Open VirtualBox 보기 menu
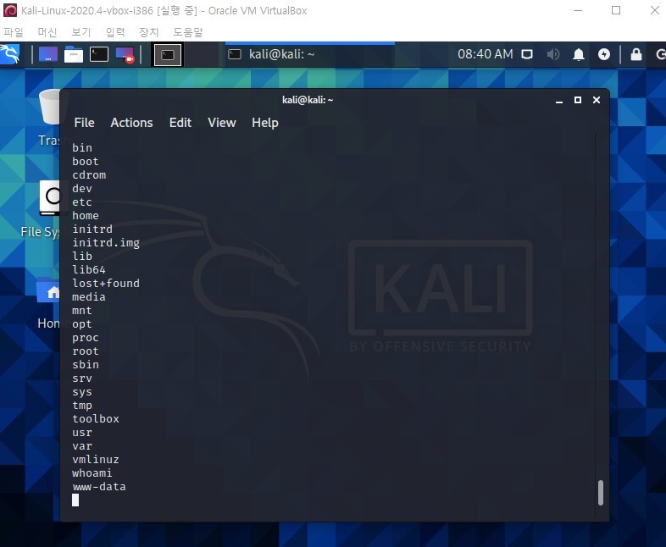Image resolution: width=666 pixels, height=547 pixels. 81,32
